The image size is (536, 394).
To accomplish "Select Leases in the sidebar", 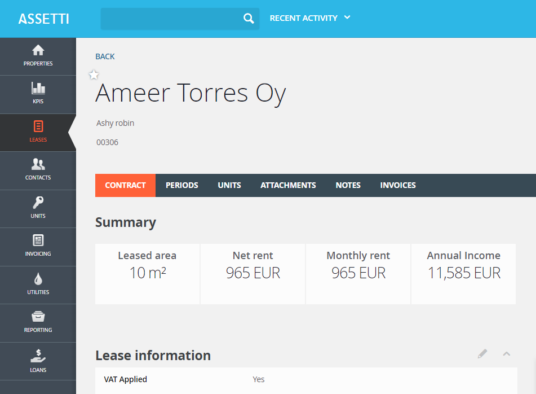I will click(38, 133).
